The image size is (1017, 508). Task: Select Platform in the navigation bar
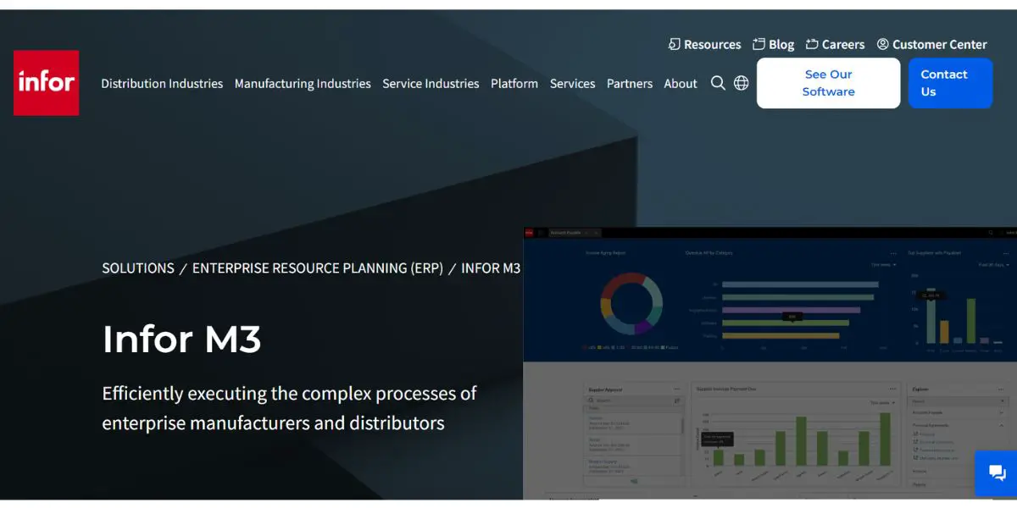click(514, 84)
